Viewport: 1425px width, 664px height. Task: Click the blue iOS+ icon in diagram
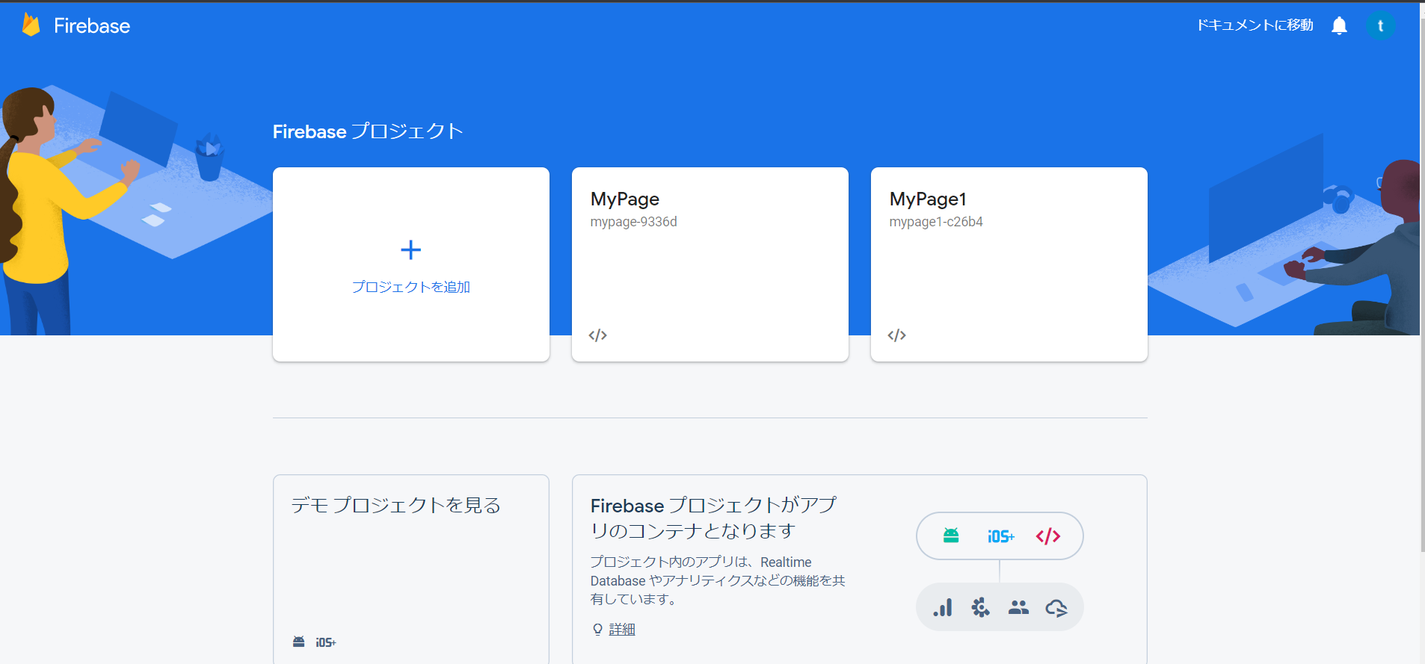point(1000,536)
